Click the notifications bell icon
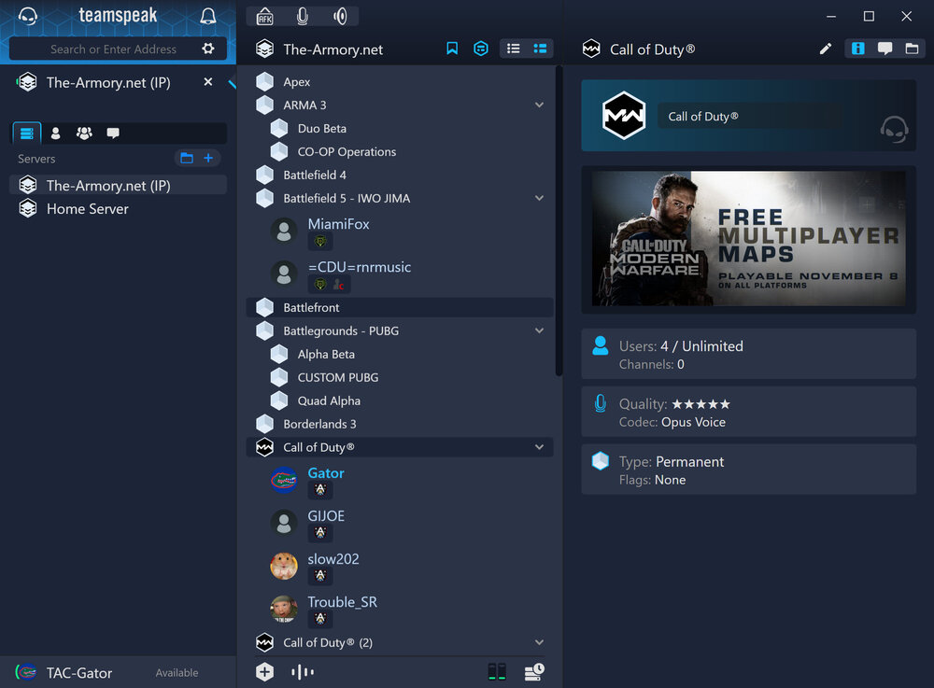Screen dimensions: 934x688 click(x=208, y=16)
